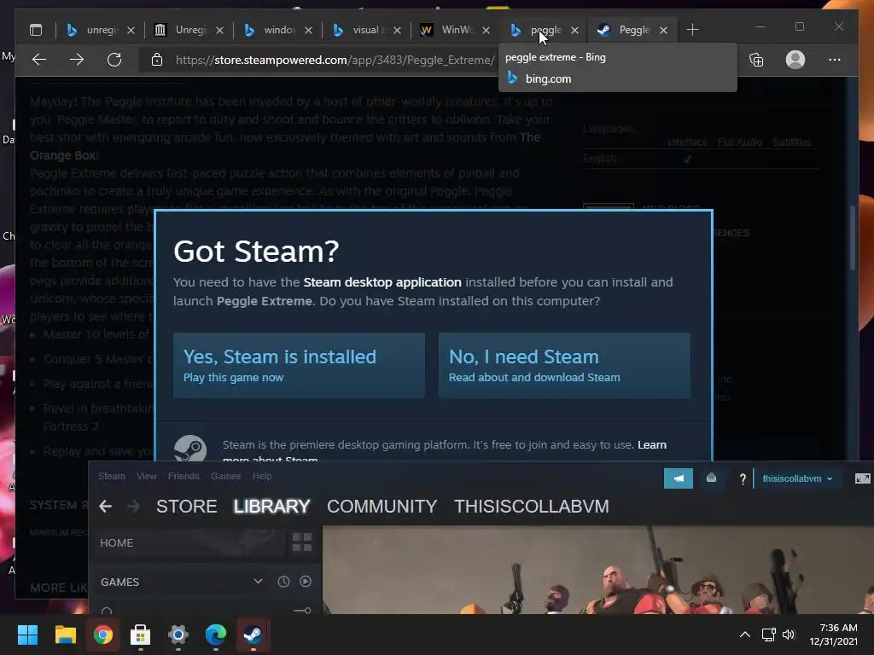Expand GAMES filter dropdown
Image resolution: width=874 pixels, height=655 pixels.
(258, 582)
